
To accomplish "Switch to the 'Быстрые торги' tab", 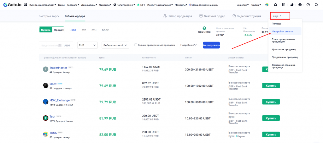I will coord(49,16).
